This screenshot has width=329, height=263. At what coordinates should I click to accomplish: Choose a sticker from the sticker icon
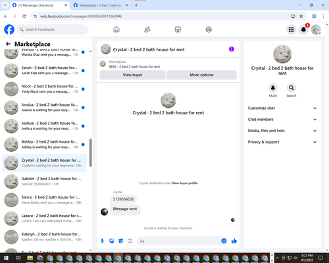pyautogui.click(x=121, y=241)
